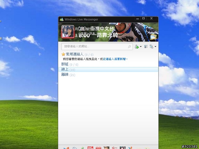Maximize the Windows Live Messenger window

144,19
